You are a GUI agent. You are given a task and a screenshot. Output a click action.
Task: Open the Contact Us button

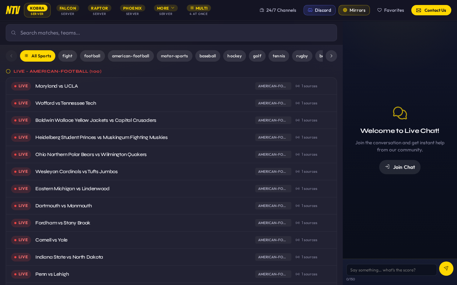click(x=431, y=10)
